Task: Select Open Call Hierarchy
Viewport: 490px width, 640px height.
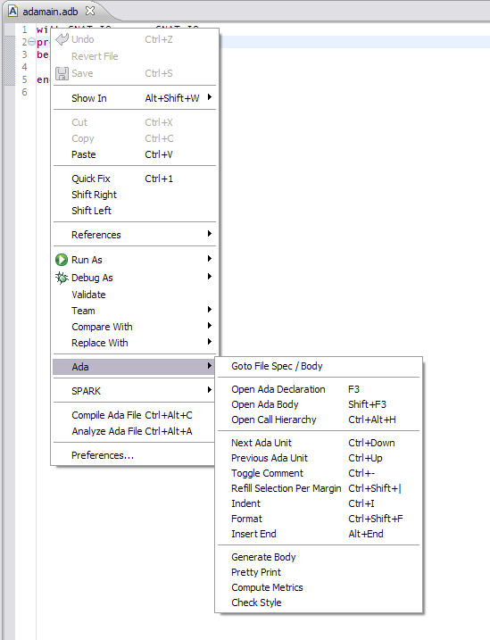Action: (319, 420)
